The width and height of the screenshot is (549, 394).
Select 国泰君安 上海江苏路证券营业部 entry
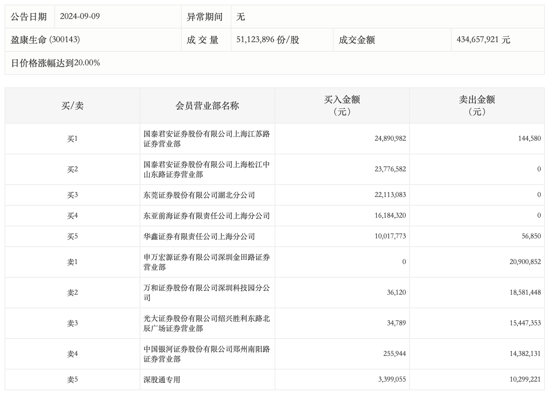[x=207, y=139]
